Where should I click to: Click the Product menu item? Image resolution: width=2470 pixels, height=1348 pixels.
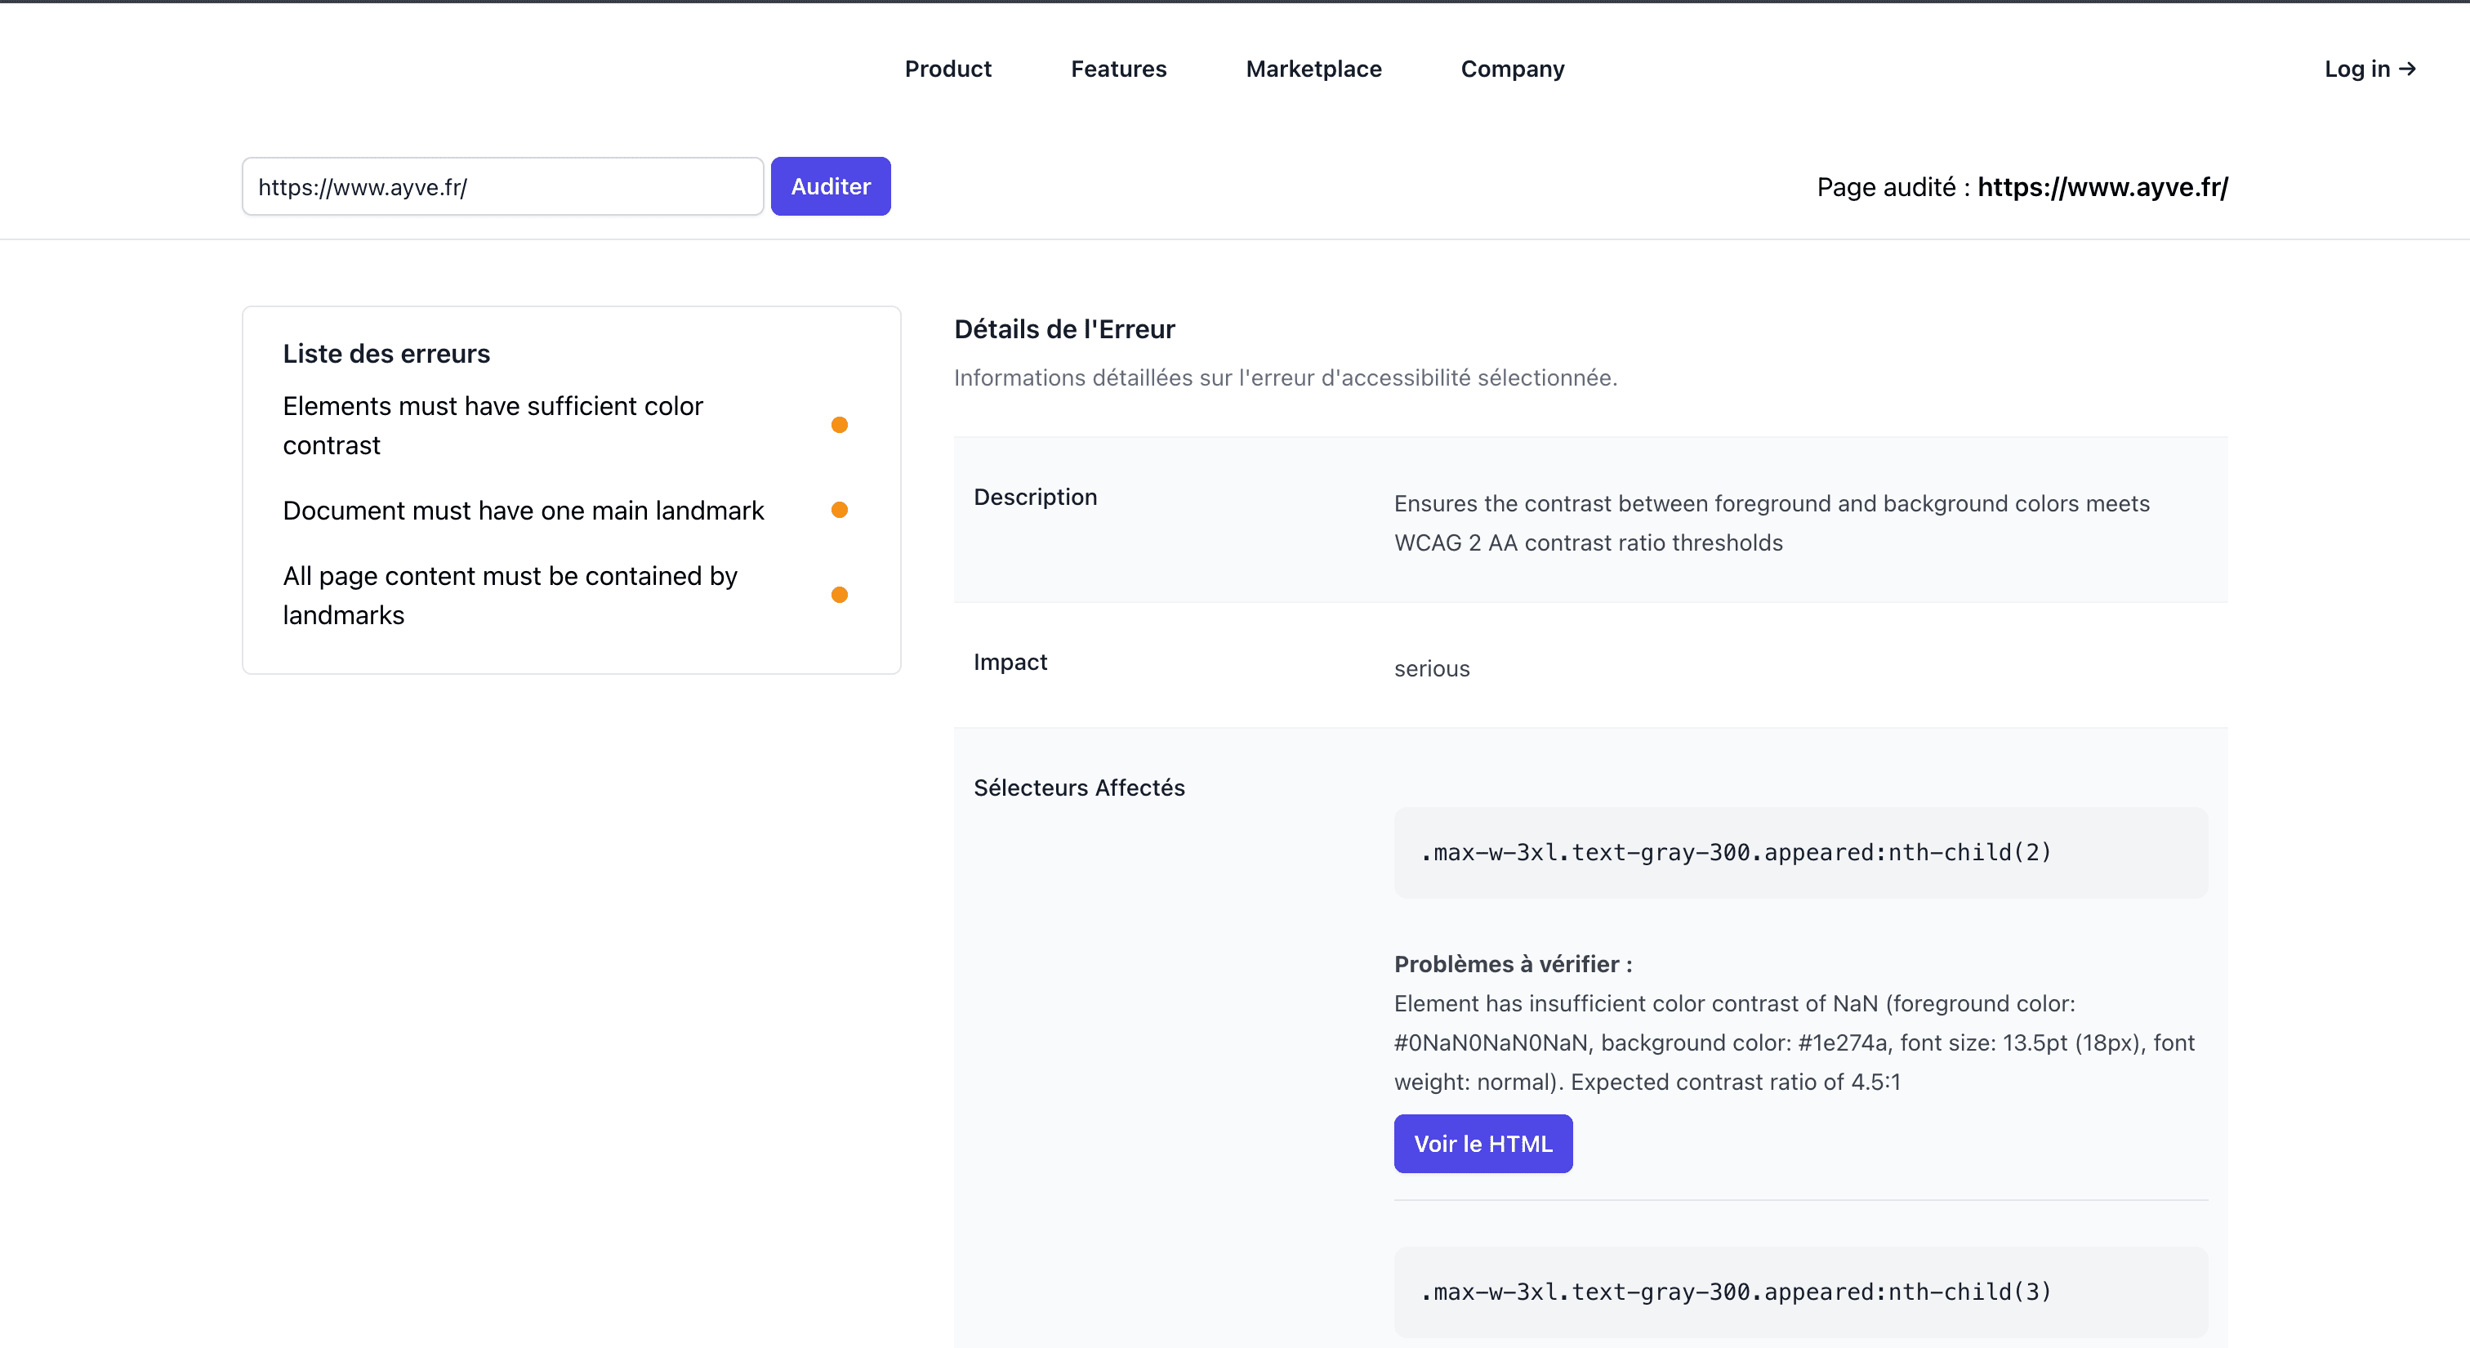[x=947, y=69]
